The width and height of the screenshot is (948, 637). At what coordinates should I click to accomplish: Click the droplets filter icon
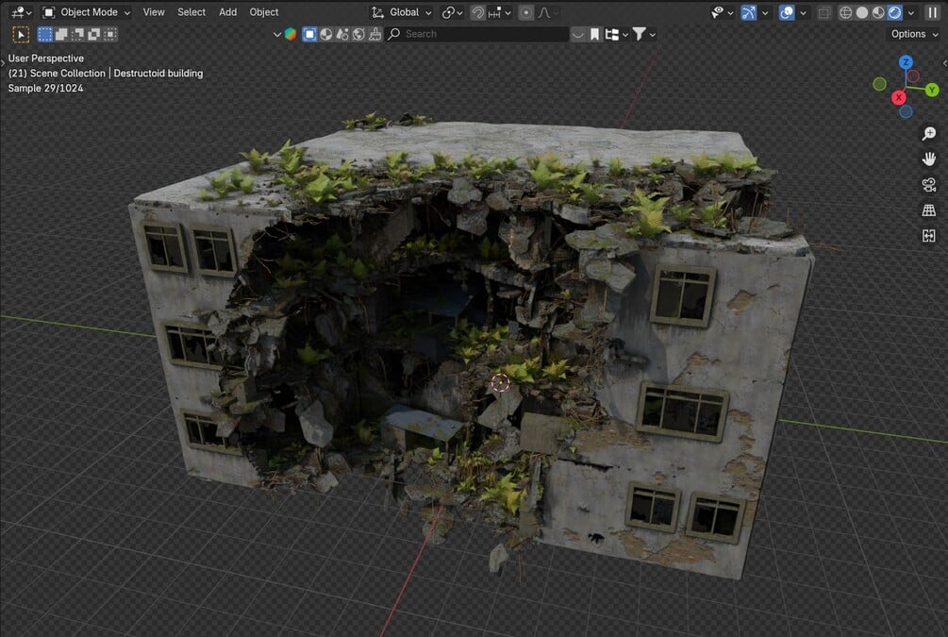342,35
